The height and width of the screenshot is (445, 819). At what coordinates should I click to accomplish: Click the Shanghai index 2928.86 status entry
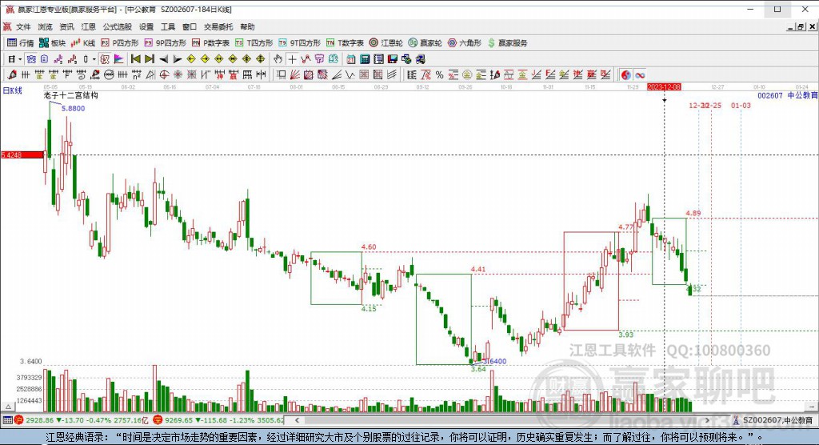click(x=81, y=420)
